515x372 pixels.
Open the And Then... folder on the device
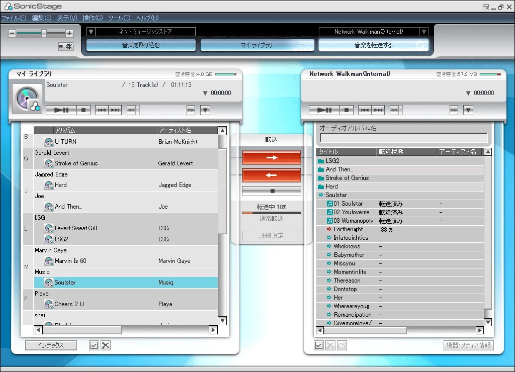(x=400, y=169)
